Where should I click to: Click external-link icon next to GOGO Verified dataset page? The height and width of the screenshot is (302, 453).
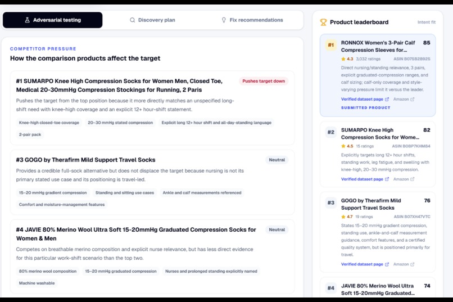coord(387,264)
